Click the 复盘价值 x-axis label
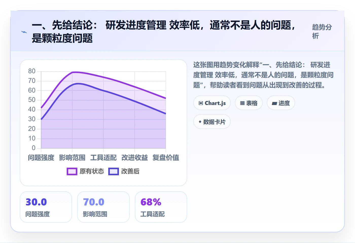The height and width of the screenshot is (243, 355). pyautogui.click(x=166, y=158)
